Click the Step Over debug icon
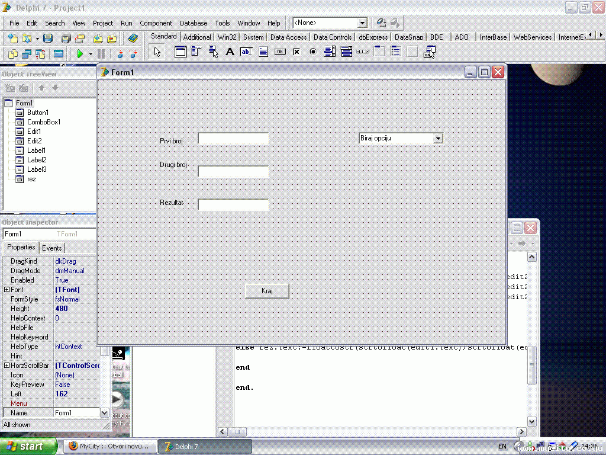606x455 pixels. [133, 54]
